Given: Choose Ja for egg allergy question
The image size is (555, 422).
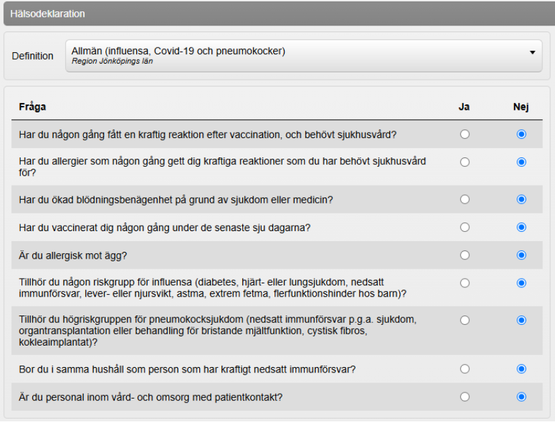Looking at the screenshot, I should [464, 255].
